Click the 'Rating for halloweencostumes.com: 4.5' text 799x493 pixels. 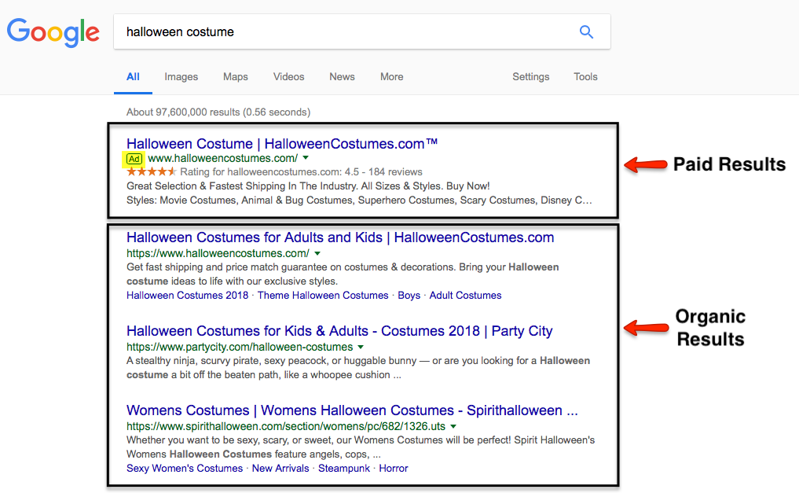click(301, 172)
